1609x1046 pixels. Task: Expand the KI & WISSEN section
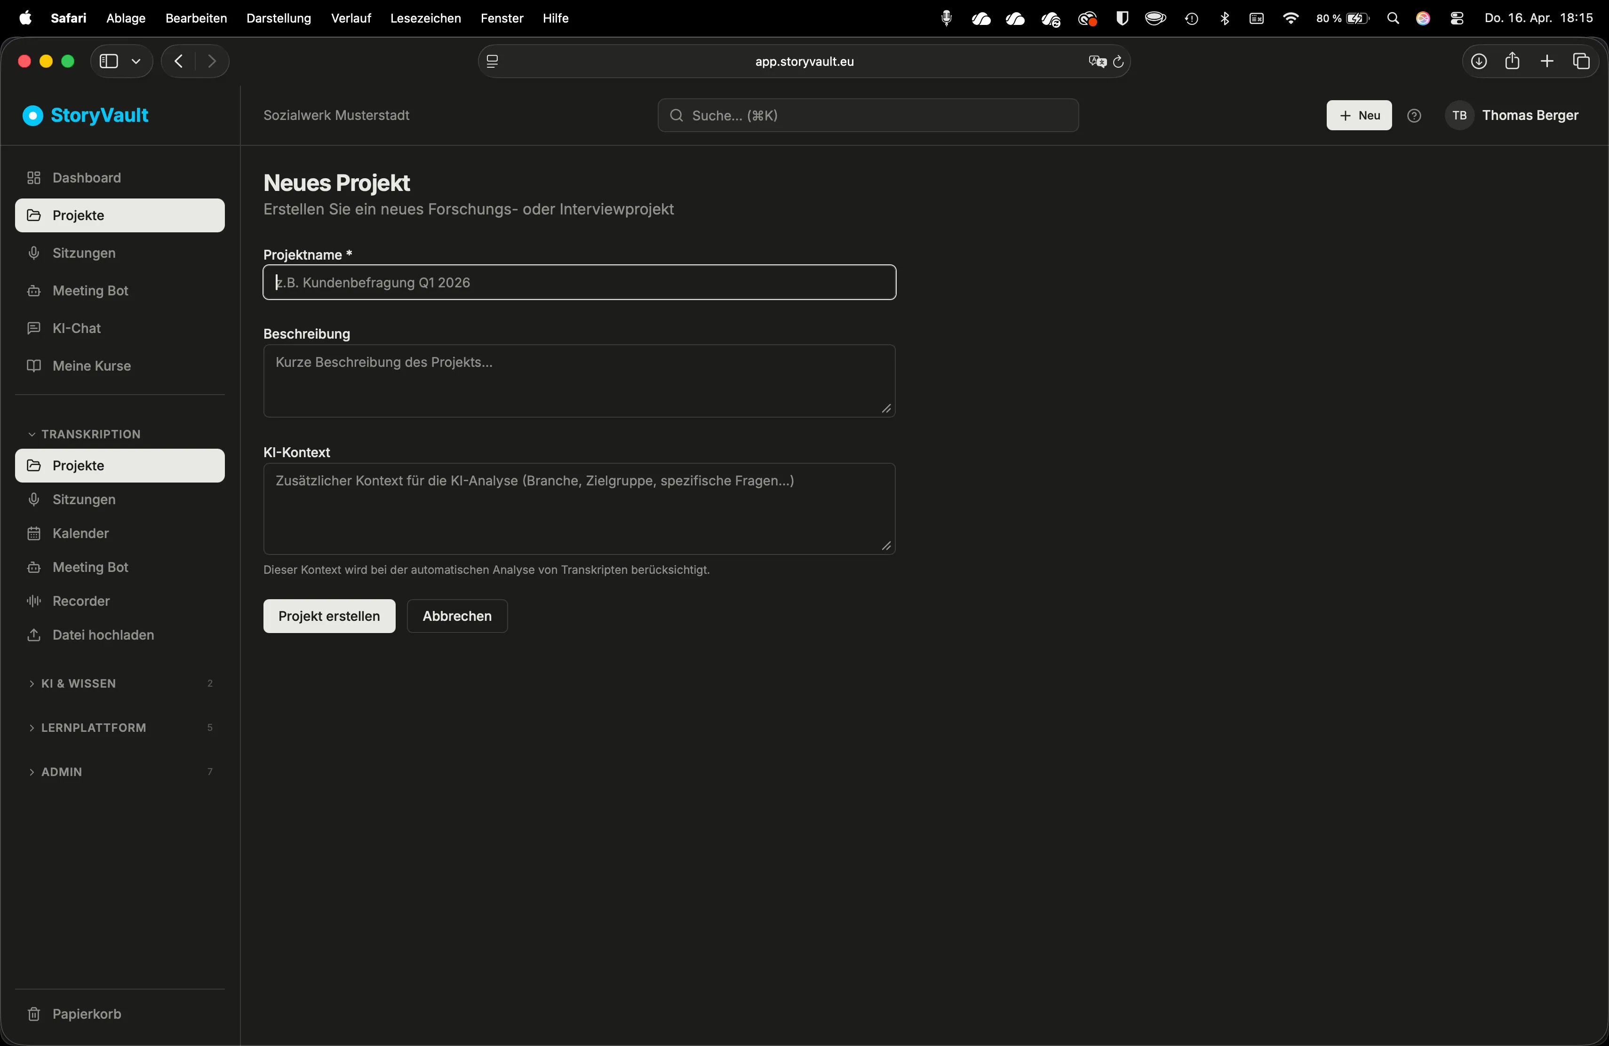tap(119, 683)
